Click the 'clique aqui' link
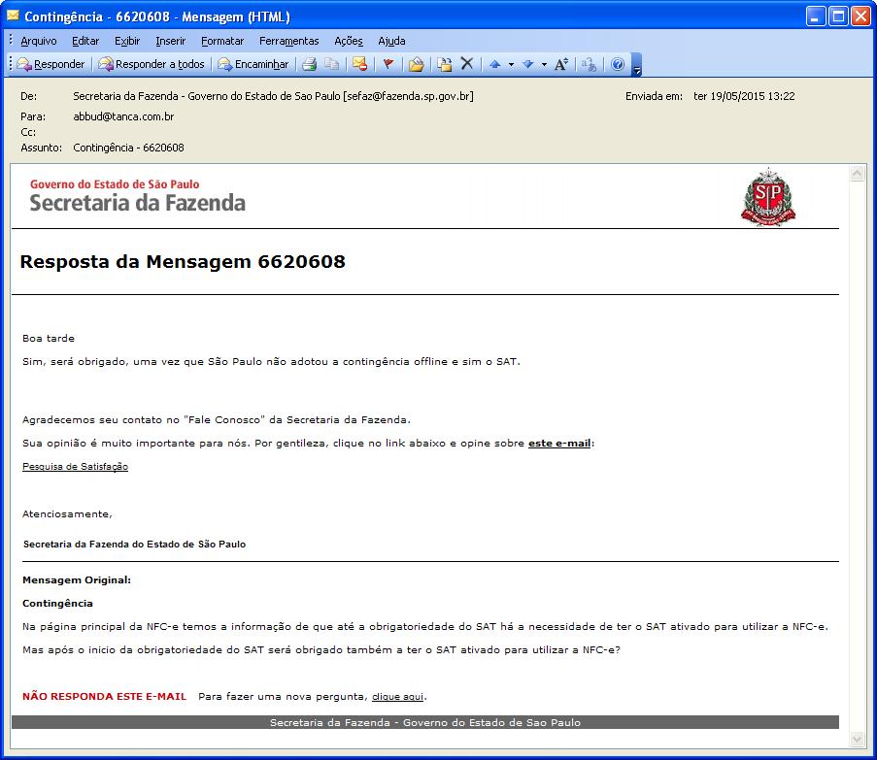877x760 pixels. click(x=397, y=696)
